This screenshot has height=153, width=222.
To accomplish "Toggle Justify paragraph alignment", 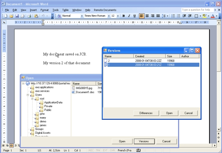I will 158,16.
